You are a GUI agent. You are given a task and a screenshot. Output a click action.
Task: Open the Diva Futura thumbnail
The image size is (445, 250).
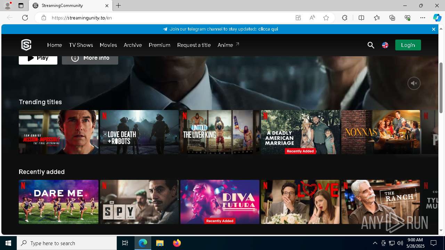[220, 202]
